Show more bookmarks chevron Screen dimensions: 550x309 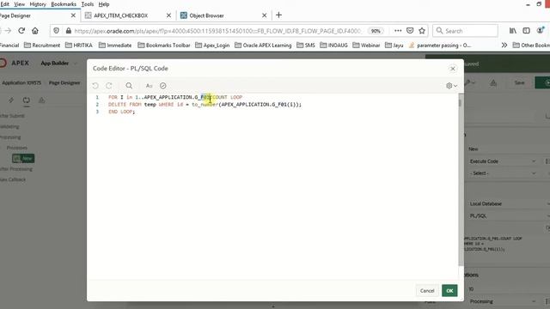point(504,45)
